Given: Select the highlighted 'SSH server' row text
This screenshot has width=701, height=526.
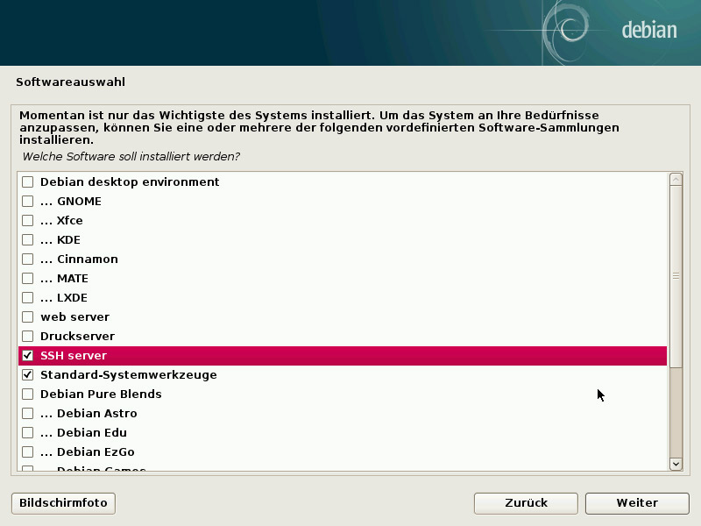Looking at the screenshot, I should coord(74,356).
